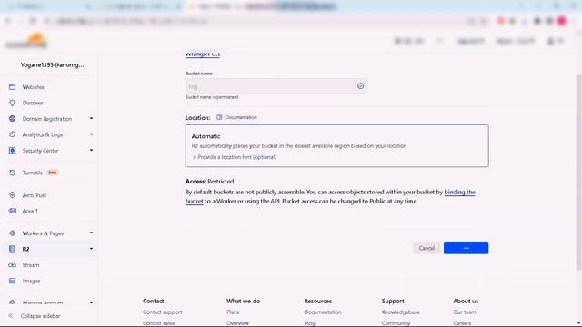Open Our team footer link
The height and width of the screenshot is (327, 582).
[465, 312]
